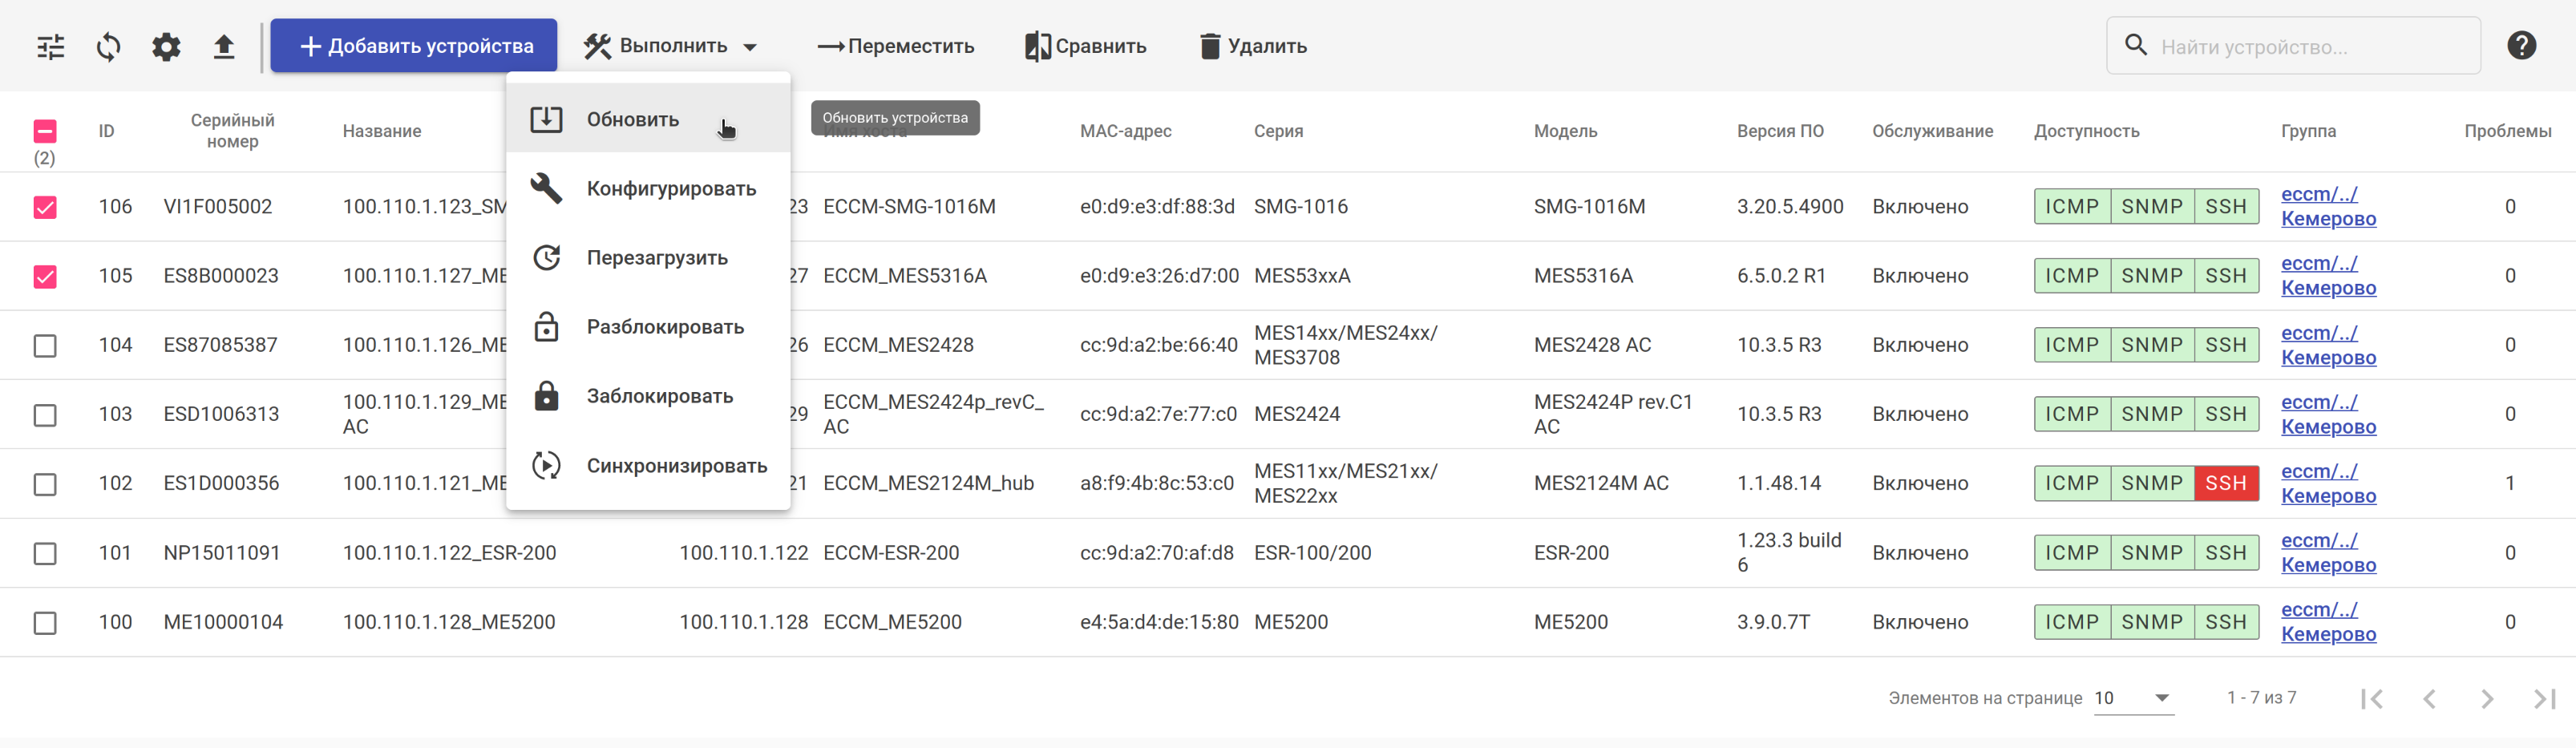
Task: Click the refresh devices icon
Action: 108,47
